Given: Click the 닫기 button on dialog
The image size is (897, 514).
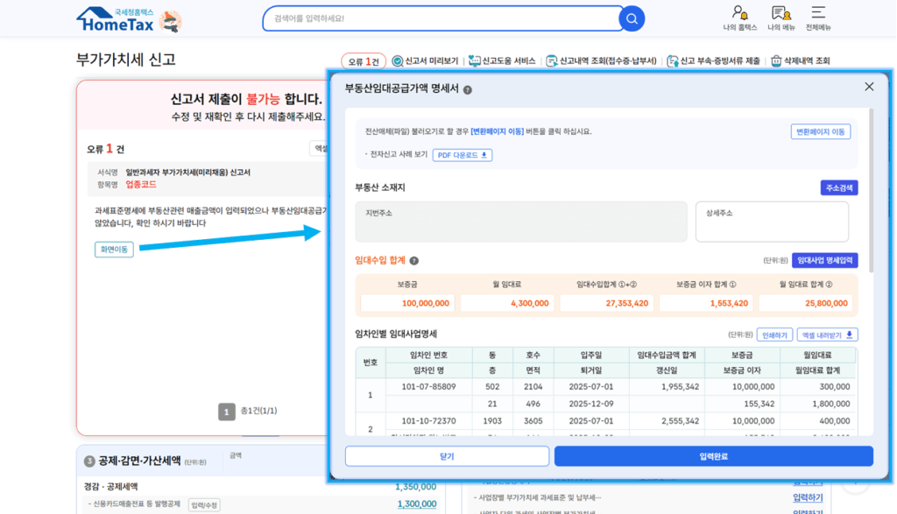Looking at the screenshot, I should (448, 456).
